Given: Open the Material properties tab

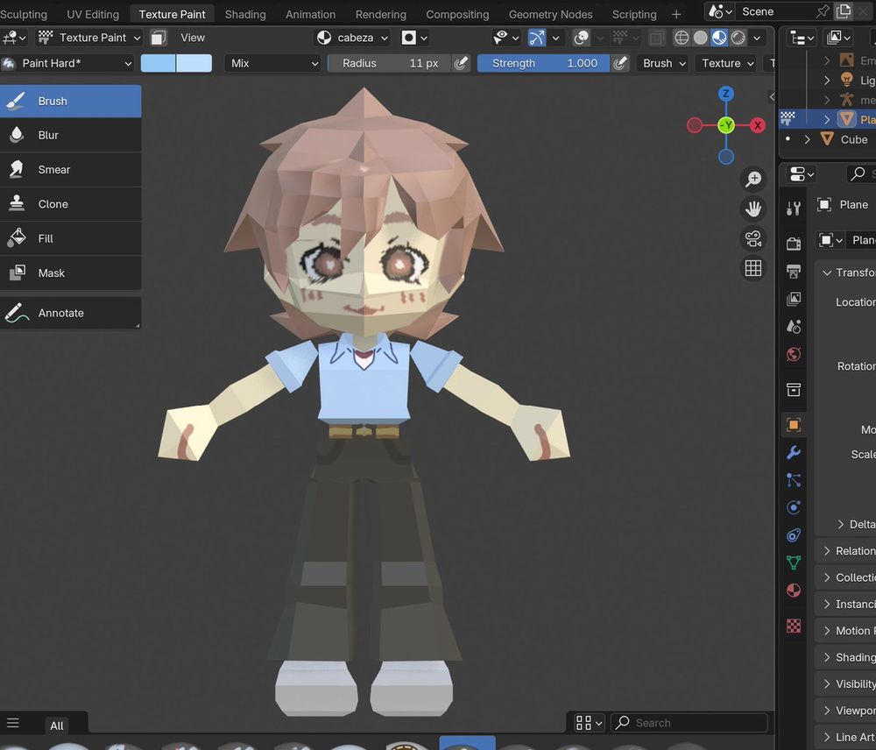Looking at the screenshot, I should [794, 591].
